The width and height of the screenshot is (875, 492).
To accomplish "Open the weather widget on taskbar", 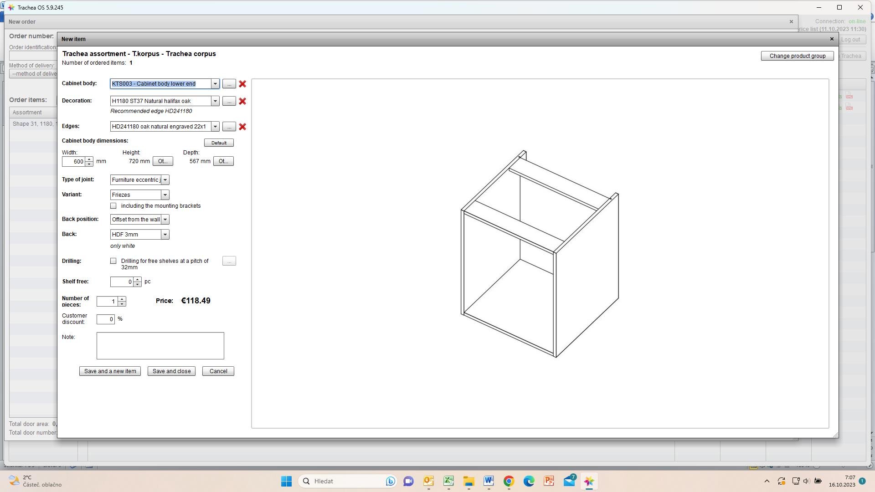I will [36, 481].
